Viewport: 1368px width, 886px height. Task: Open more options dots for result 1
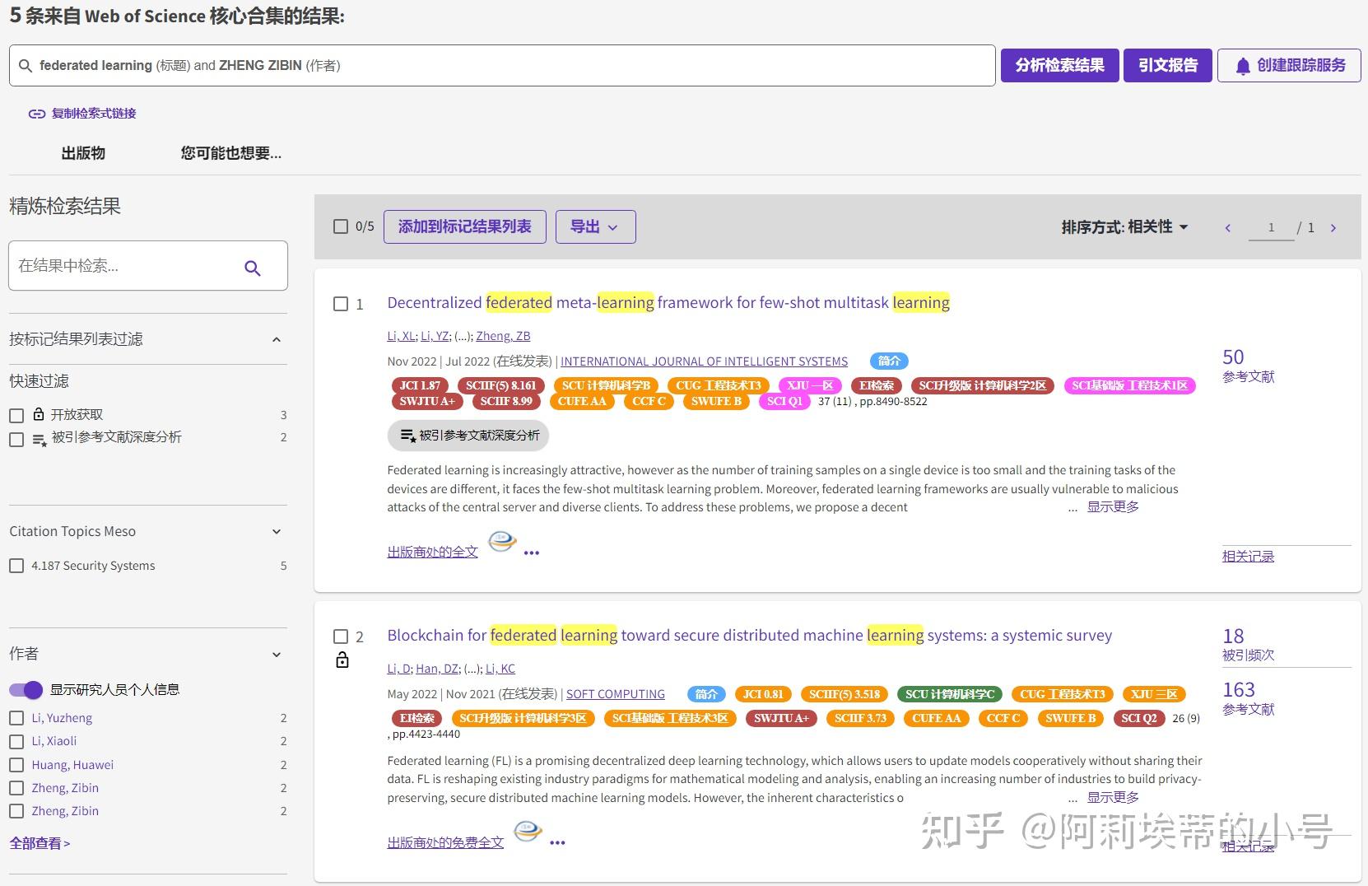tap(532, 553)
